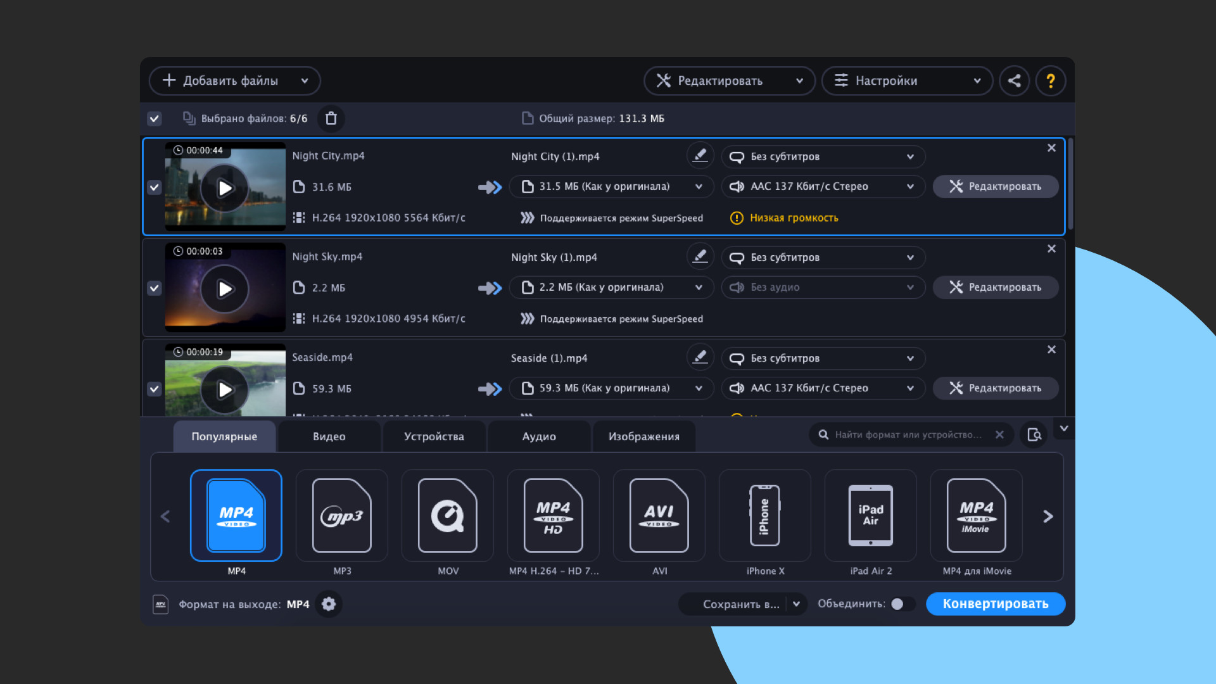
Task: Toggle checkbox for Night Sky.mp4
Action: 154,288
